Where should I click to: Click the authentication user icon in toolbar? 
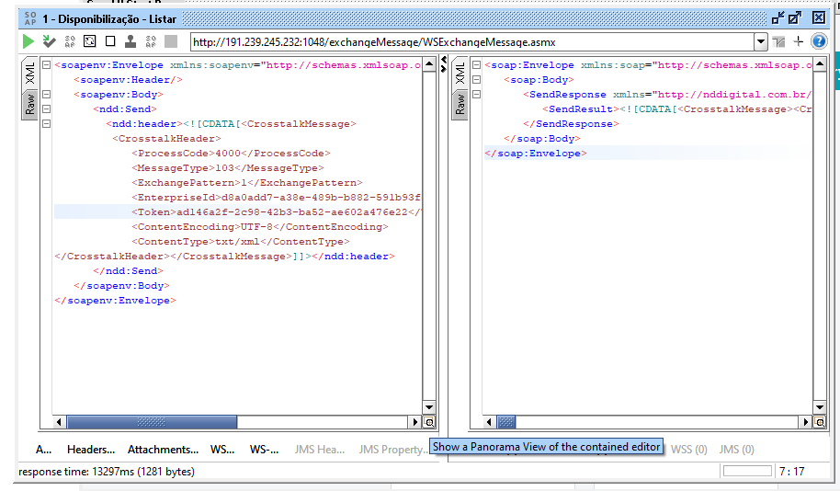131,41
